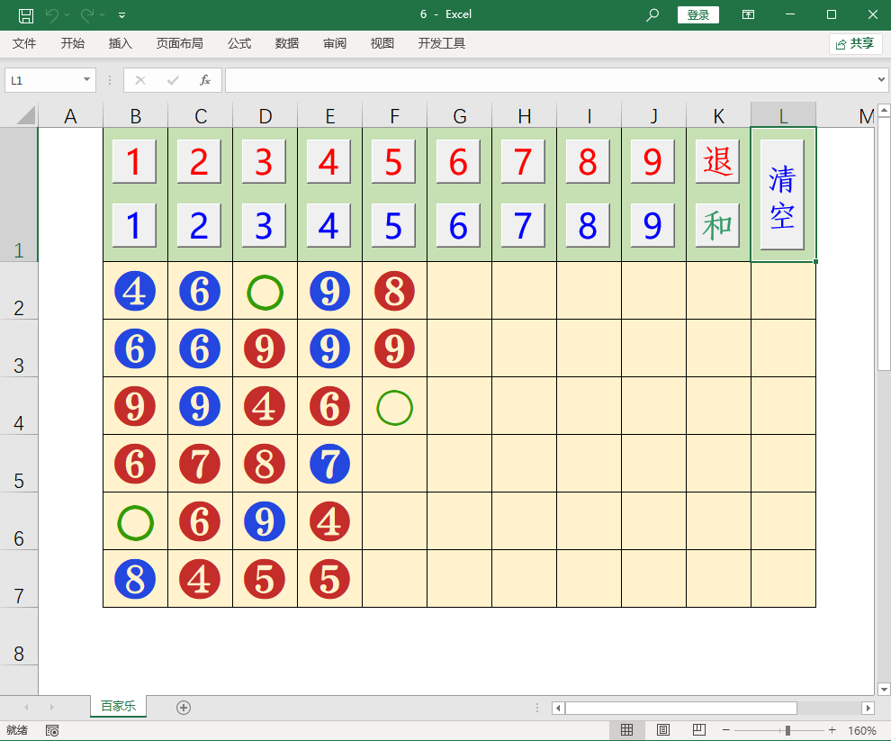Click the zoom slider handle

point(787,730)
